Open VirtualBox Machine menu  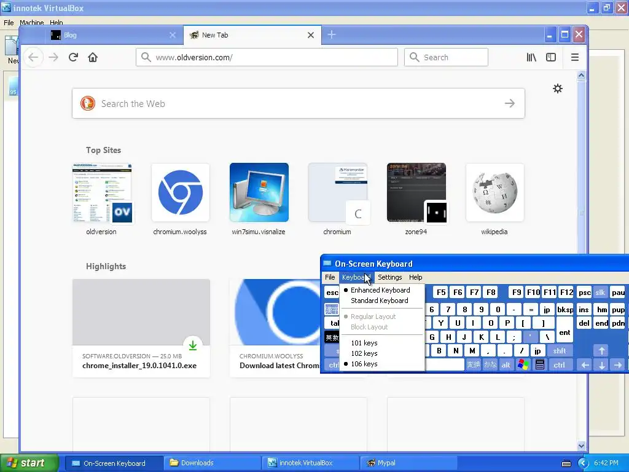pos(32,23)
